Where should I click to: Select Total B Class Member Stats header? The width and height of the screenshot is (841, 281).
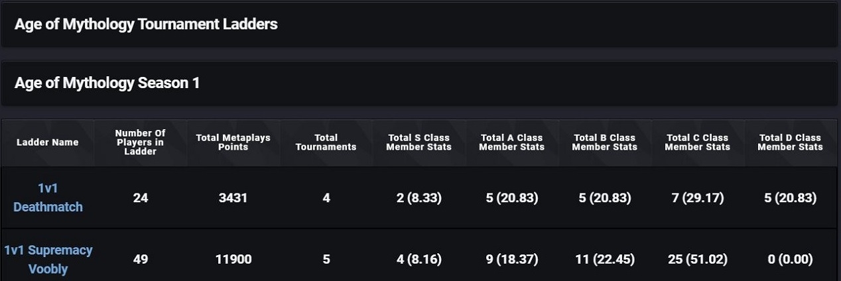click(x=604, y=142)
